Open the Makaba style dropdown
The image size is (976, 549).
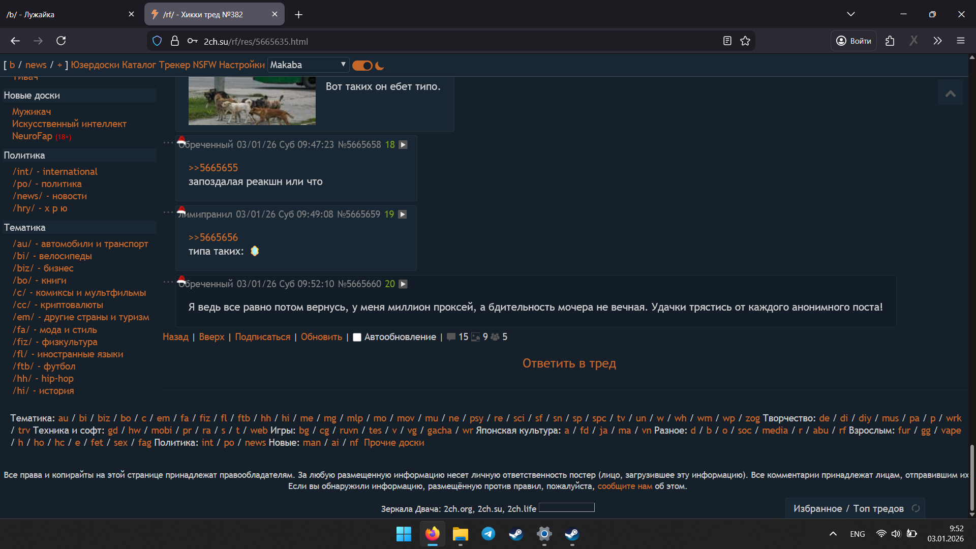coord(308,65)
